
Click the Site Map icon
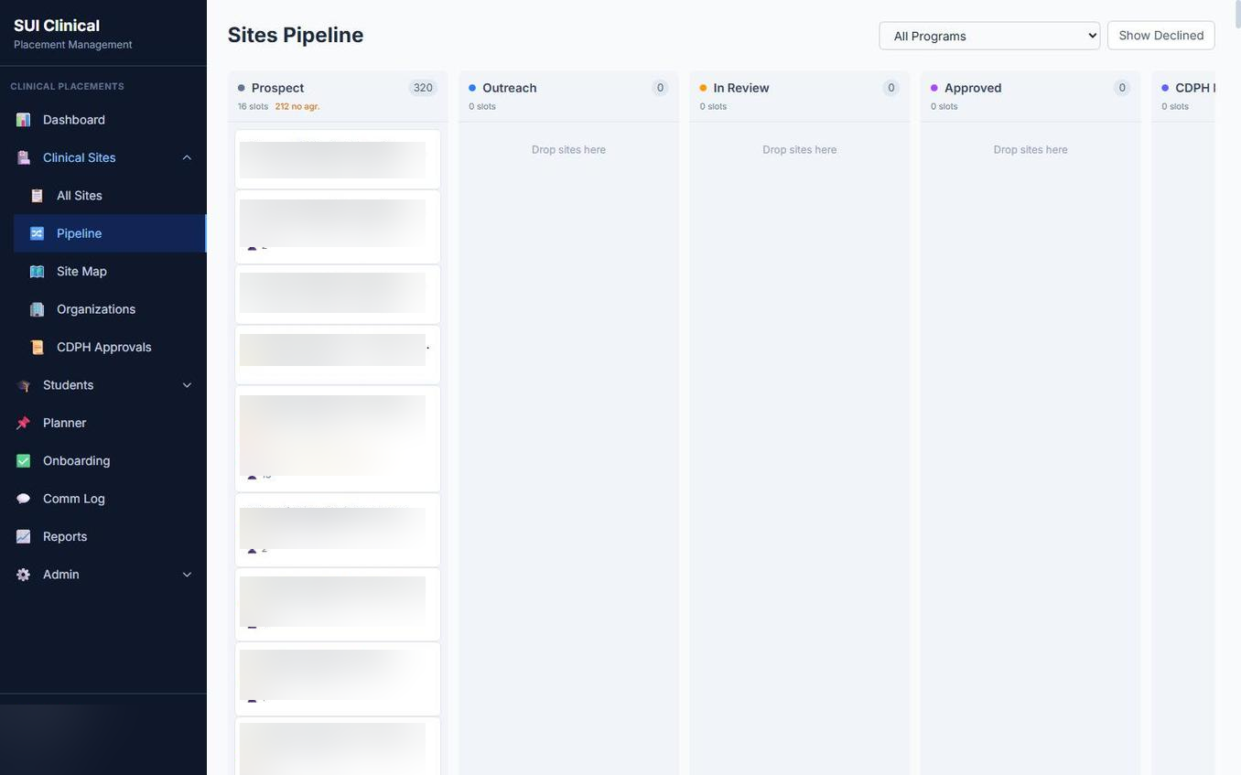[x=32, y=269]
